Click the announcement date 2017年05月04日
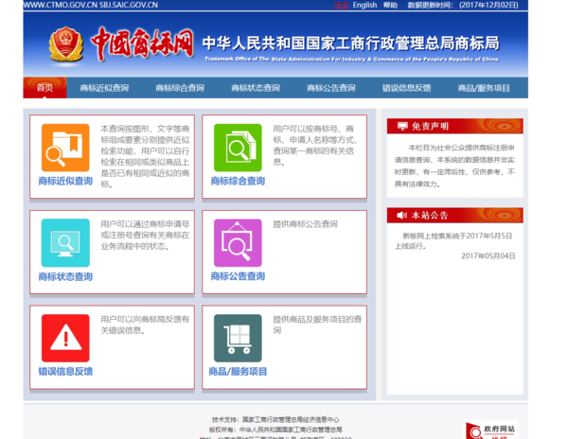This screenshot has height=439, width=568. pyautogui.click(x=488, y=255)
